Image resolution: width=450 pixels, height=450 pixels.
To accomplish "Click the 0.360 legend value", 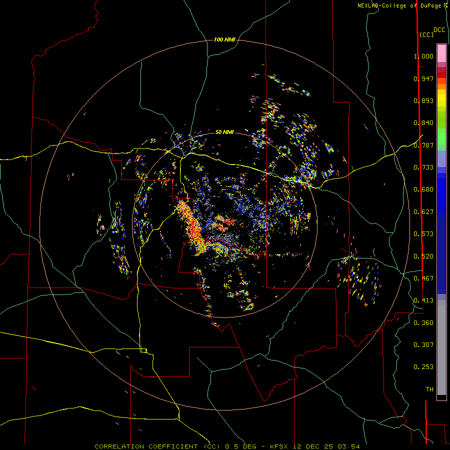I will (x=423, y=323).
